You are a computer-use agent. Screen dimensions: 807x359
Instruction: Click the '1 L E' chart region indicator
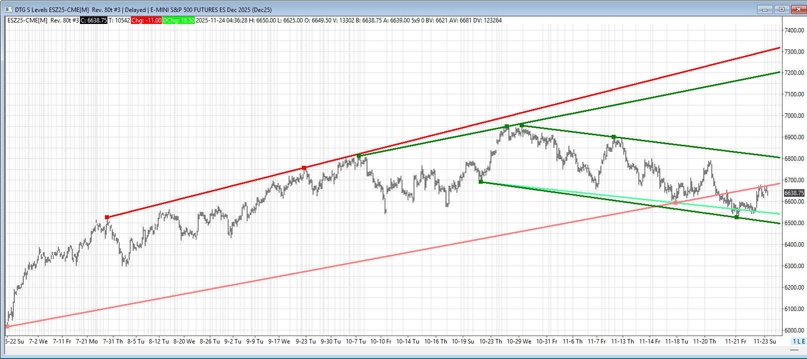[x=799, y=342]
